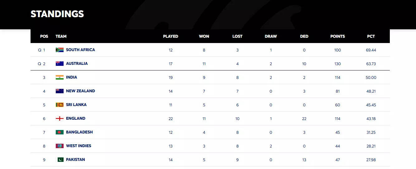The width and height of the screenshot is (416, 169).
Task: Click the STANDINGS heading
Action: click(x=57, y=14)
